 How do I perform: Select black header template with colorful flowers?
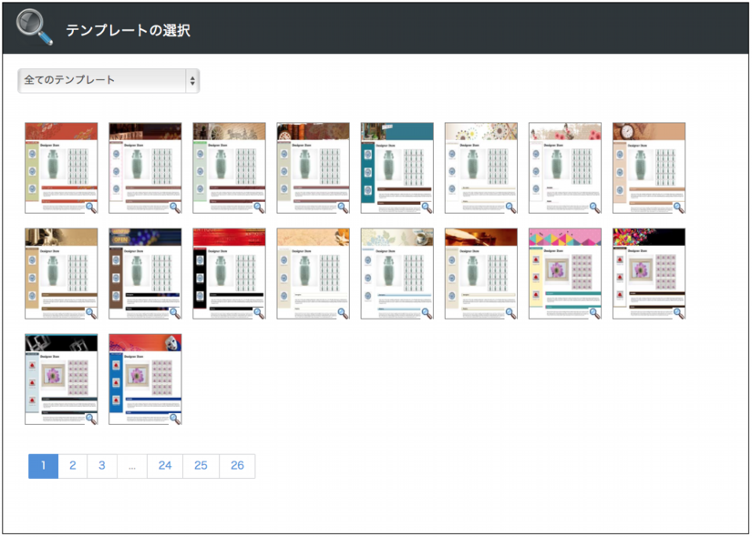pos(648,273)
